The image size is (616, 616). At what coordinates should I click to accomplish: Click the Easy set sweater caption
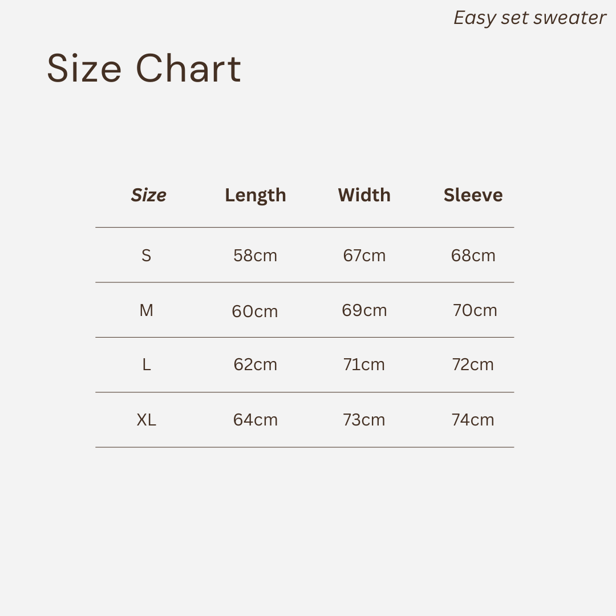[x=529, y=18]
